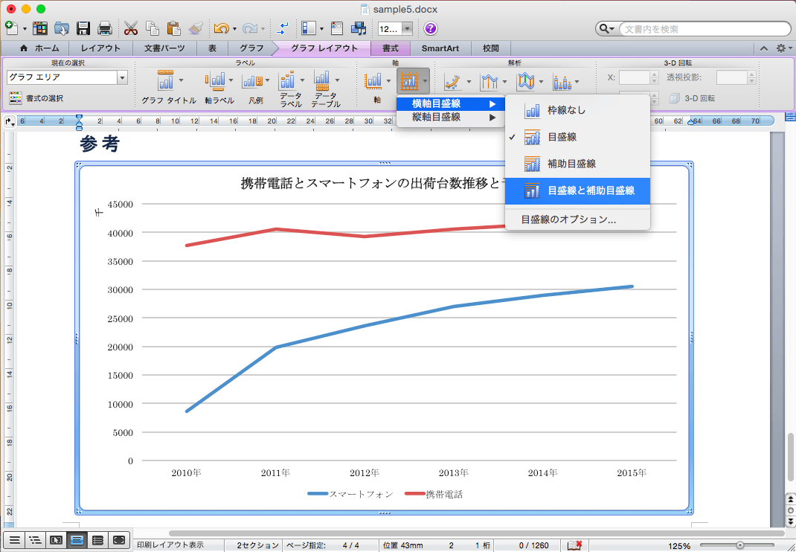Save the document with floppy icon

pos(83,28)
